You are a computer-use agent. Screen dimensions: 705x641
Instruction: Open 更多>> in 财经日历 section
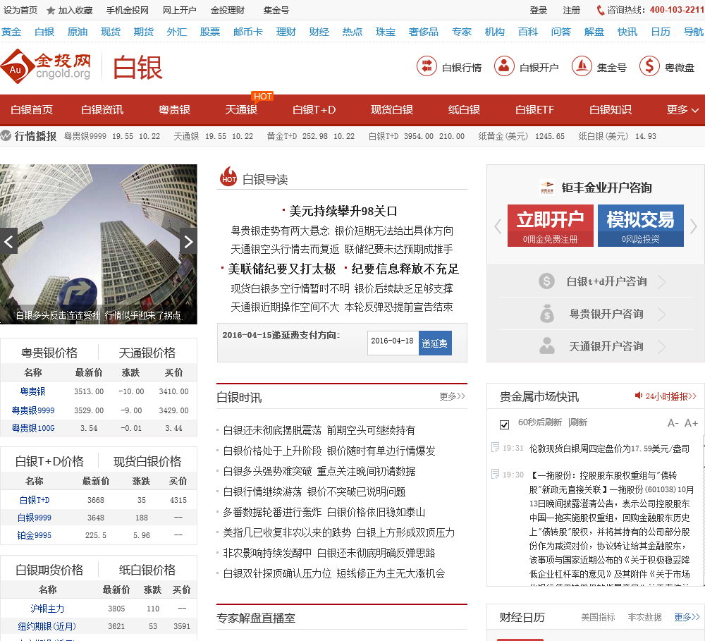pyautogui.click(x=687, y=617)
